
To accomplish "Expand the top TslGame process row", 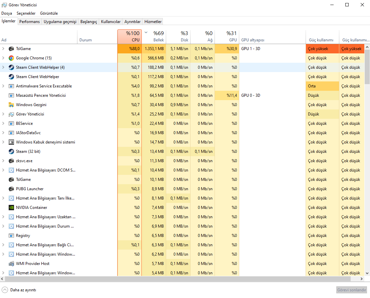I will 3,49.
